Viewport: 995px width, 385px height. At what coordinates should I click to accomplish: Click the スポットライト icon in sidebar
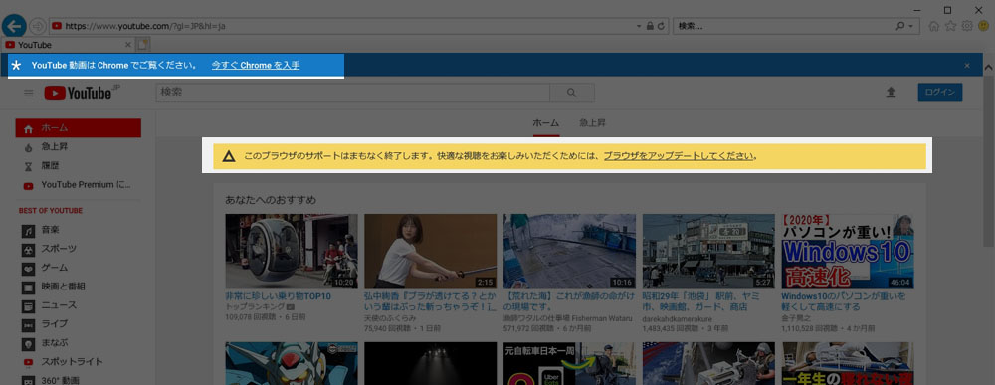click(28, 362)
